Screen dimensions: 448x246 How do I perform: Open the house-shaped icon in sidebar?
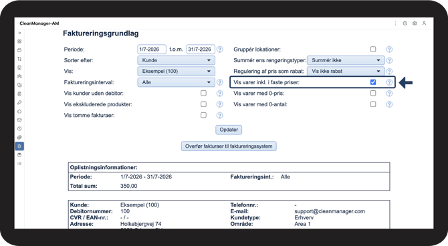pos(19,112)
